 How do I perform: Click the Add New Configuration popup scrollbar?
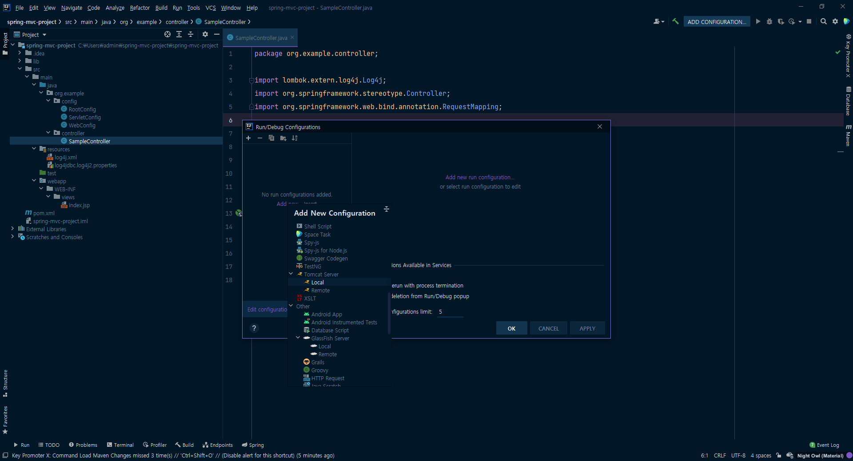[389, 313]
